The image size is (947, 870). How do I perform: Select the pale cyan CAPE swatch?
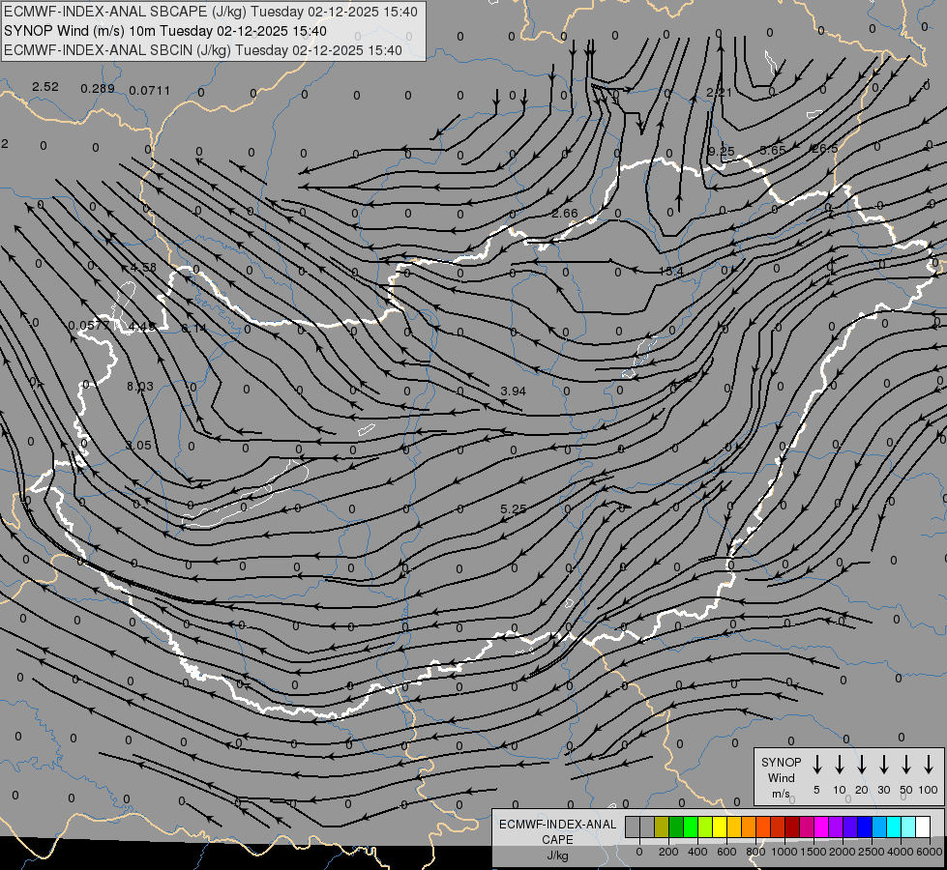point(907,826)
